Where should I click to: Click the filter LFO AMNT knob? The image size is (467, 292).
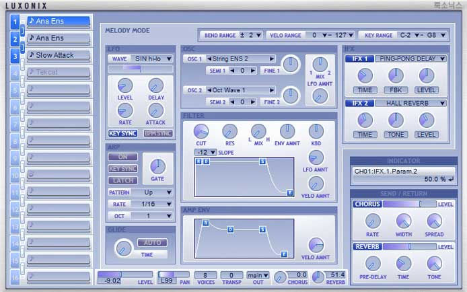coord(316,157)
